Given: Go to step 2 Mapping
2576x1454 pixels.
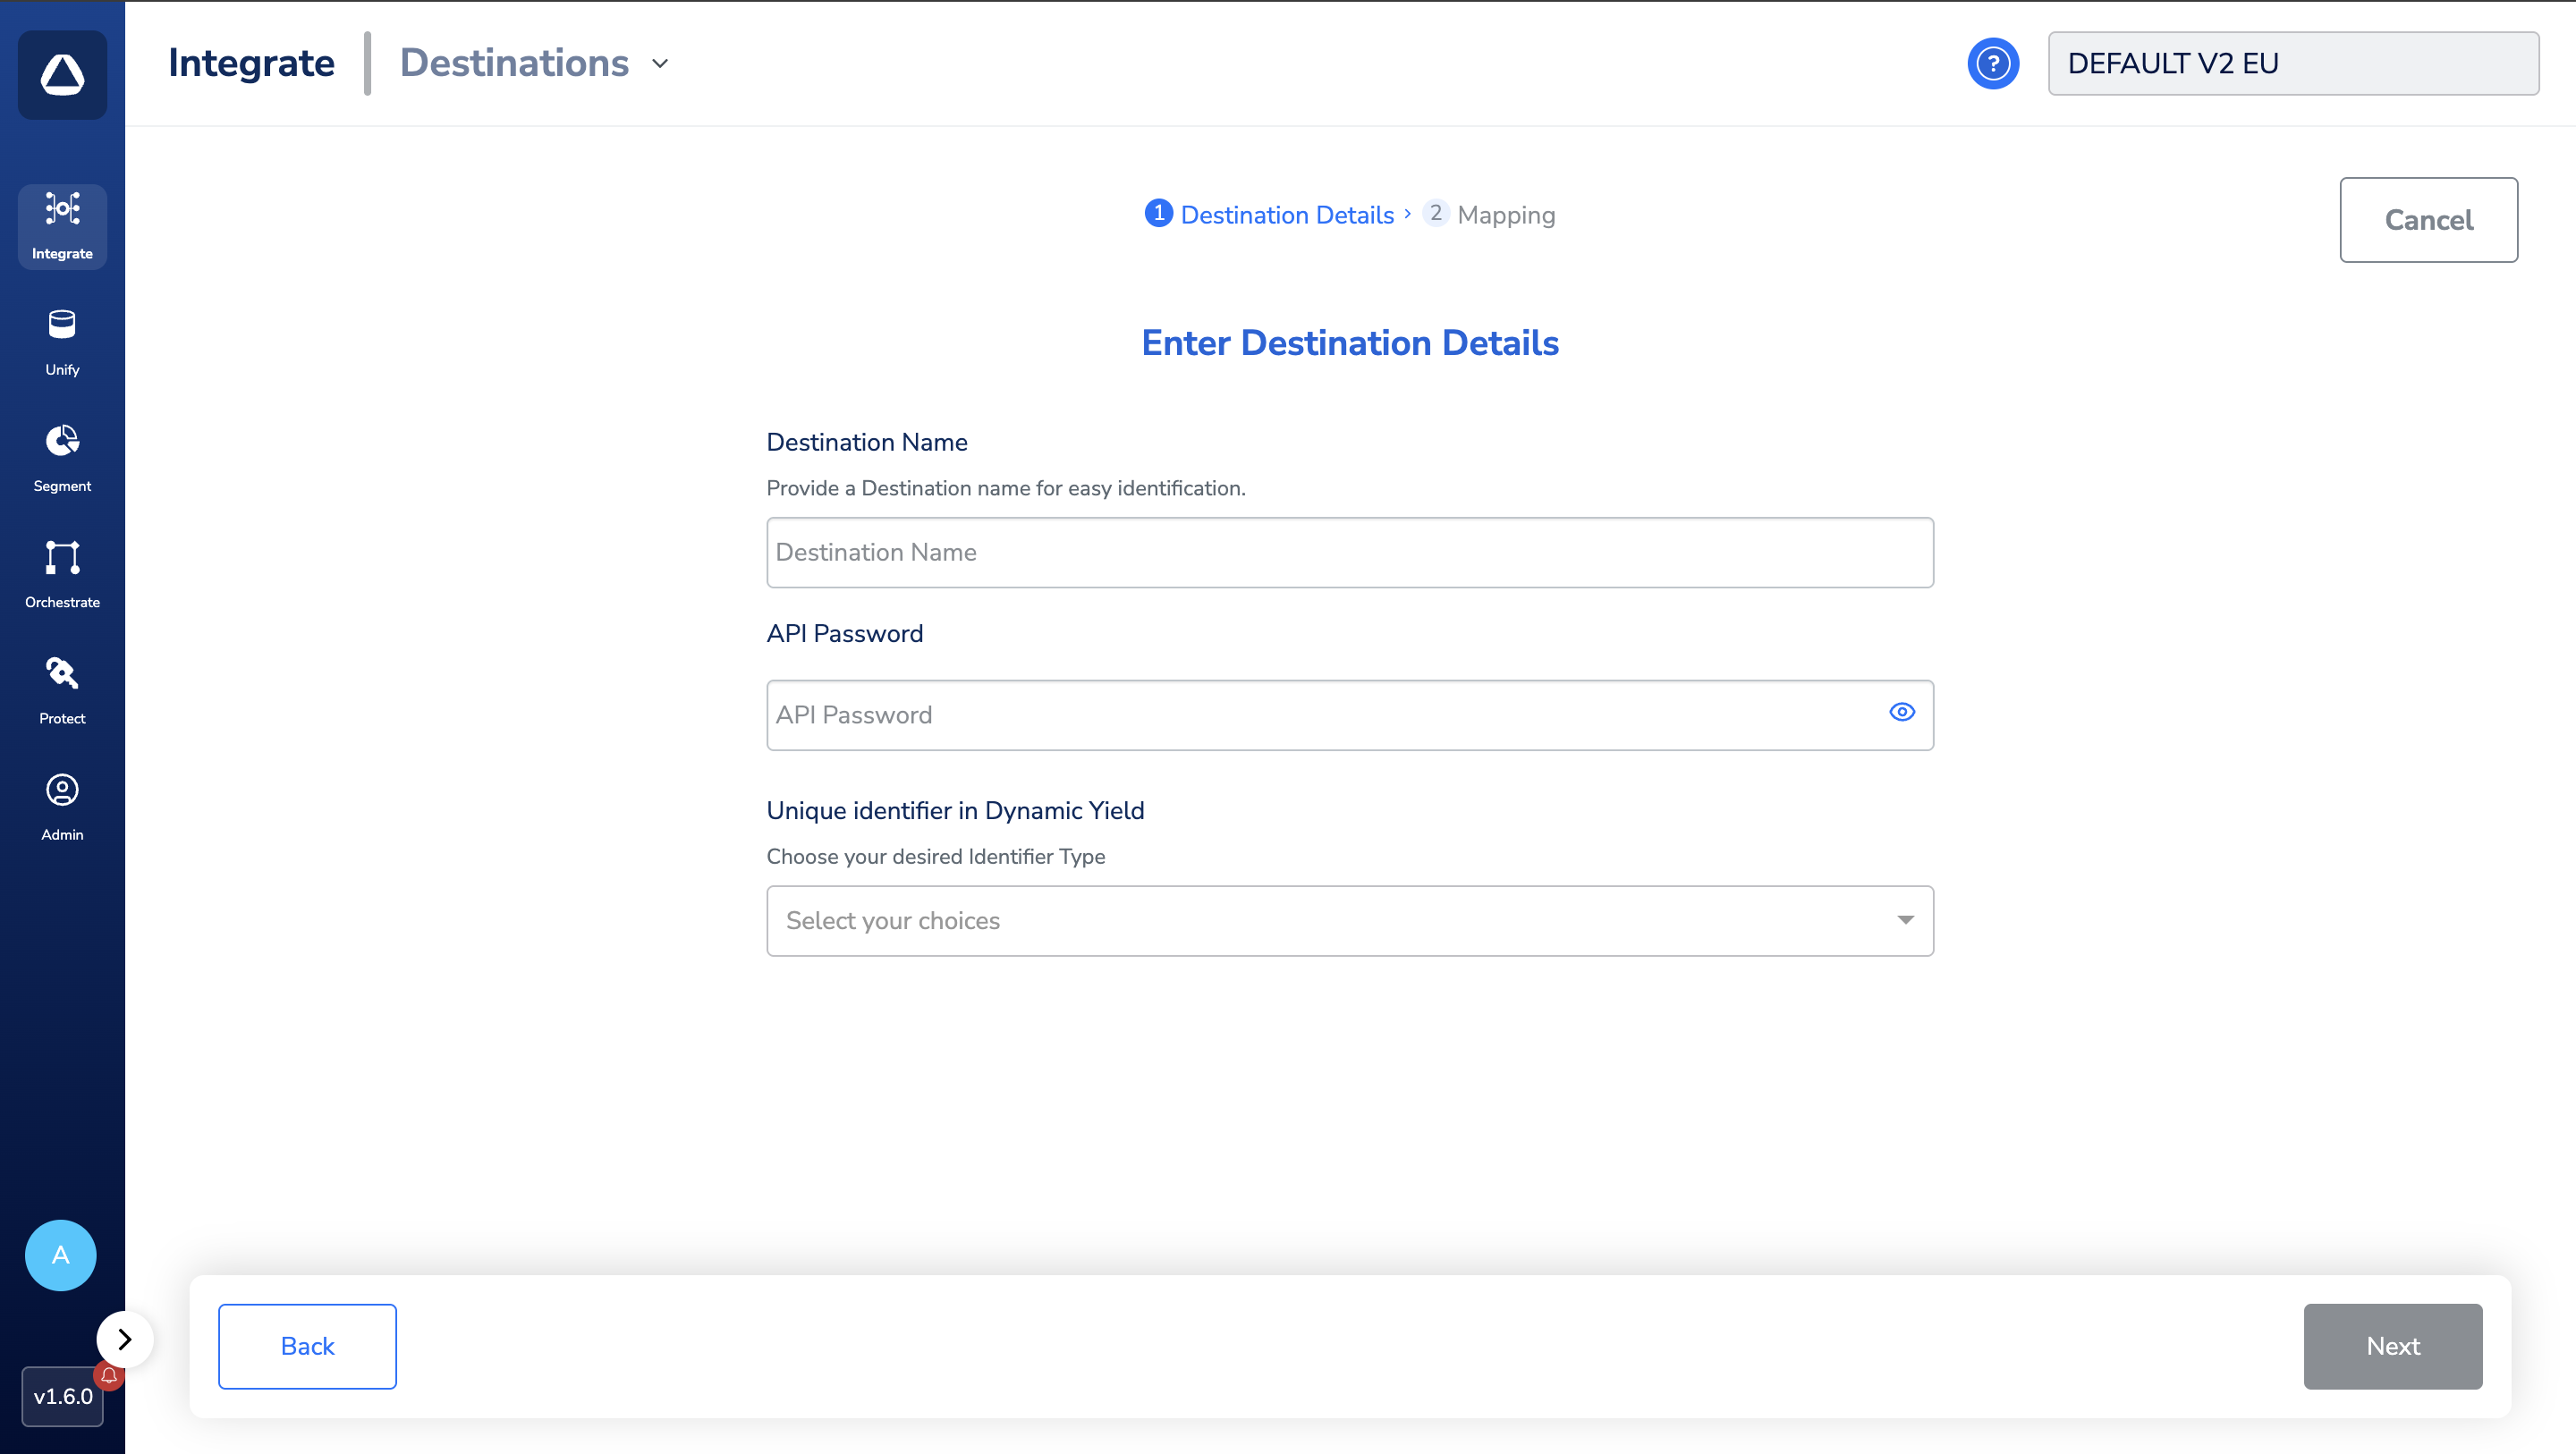Looking at the screenshot, I should click(x=1489, y=214).
